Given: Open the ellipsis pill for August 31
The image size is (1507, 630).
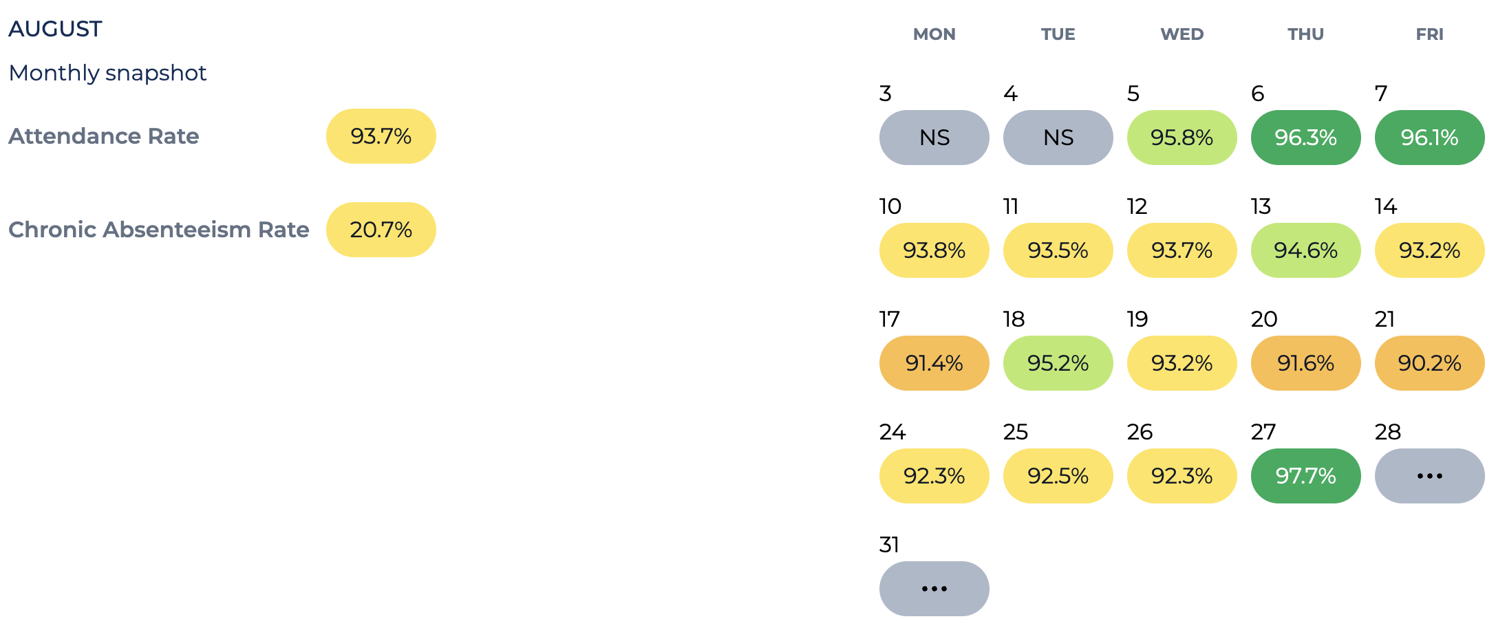Looking at the screenshot, I should coord(934,589).
